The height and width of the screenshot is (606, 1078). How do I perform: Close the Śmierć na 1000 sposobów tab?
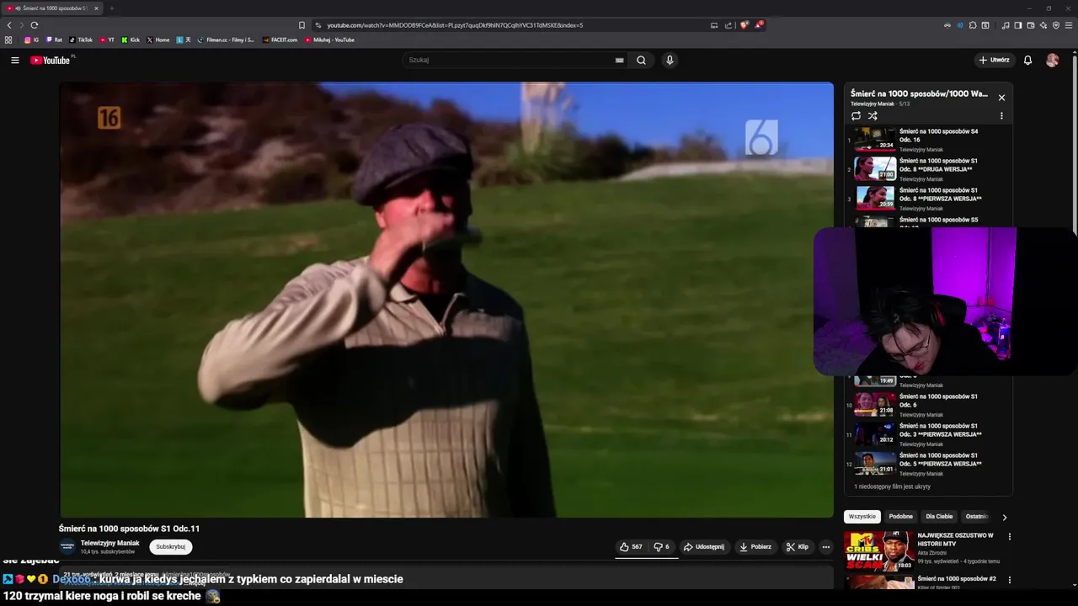96,8
